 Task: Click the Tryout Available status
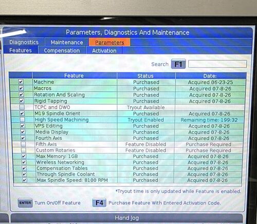pyautogui.click(x=146, y=108)
